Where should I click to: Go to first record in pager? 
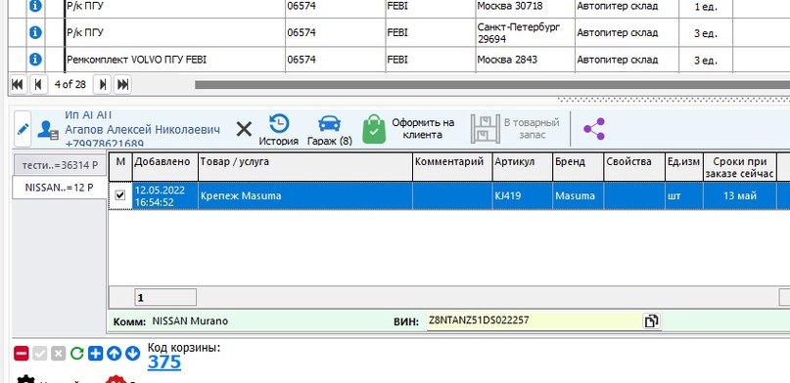[x=18, y=84]
